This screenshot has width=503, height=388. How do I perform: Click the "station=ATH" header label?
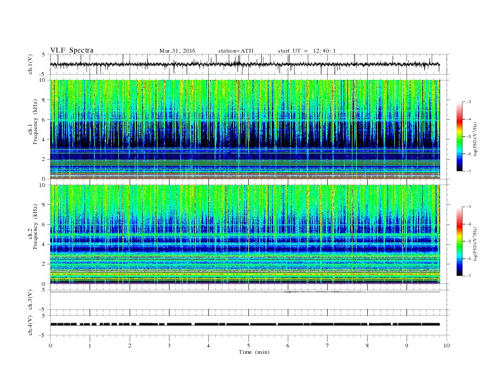pyautogui.click(x=236, y=51)
